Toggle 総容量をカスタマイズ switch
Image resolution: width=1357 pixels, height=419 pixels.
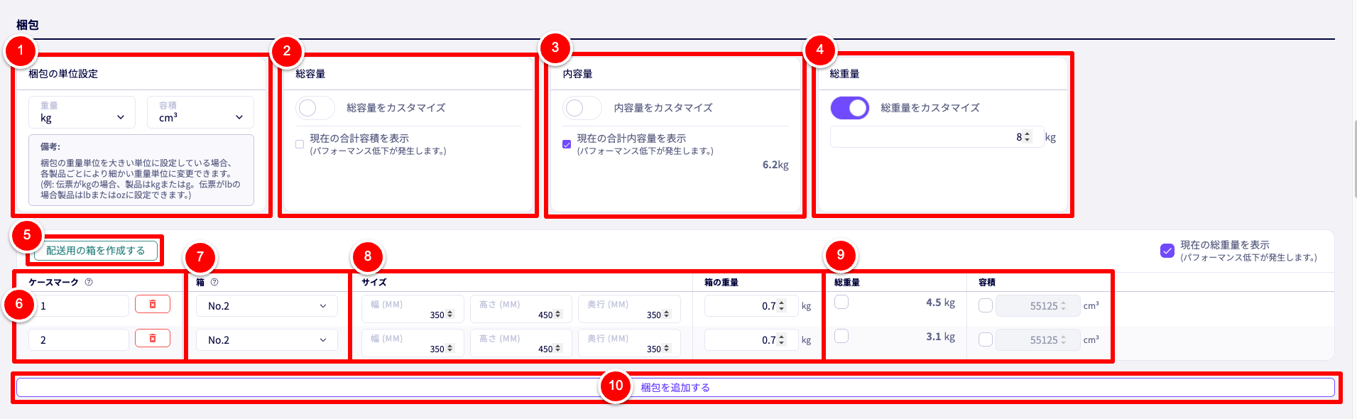coord(315,108)
